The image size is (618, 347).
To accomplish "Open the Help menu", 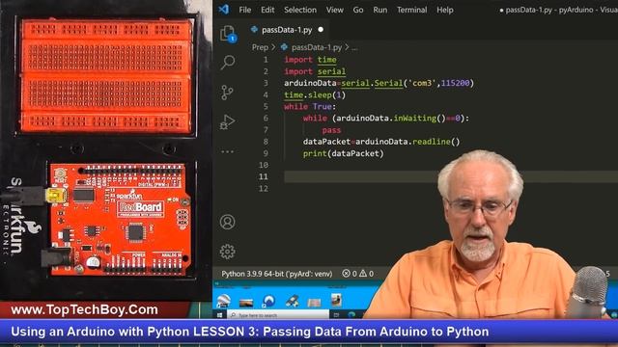I will 445,10.
